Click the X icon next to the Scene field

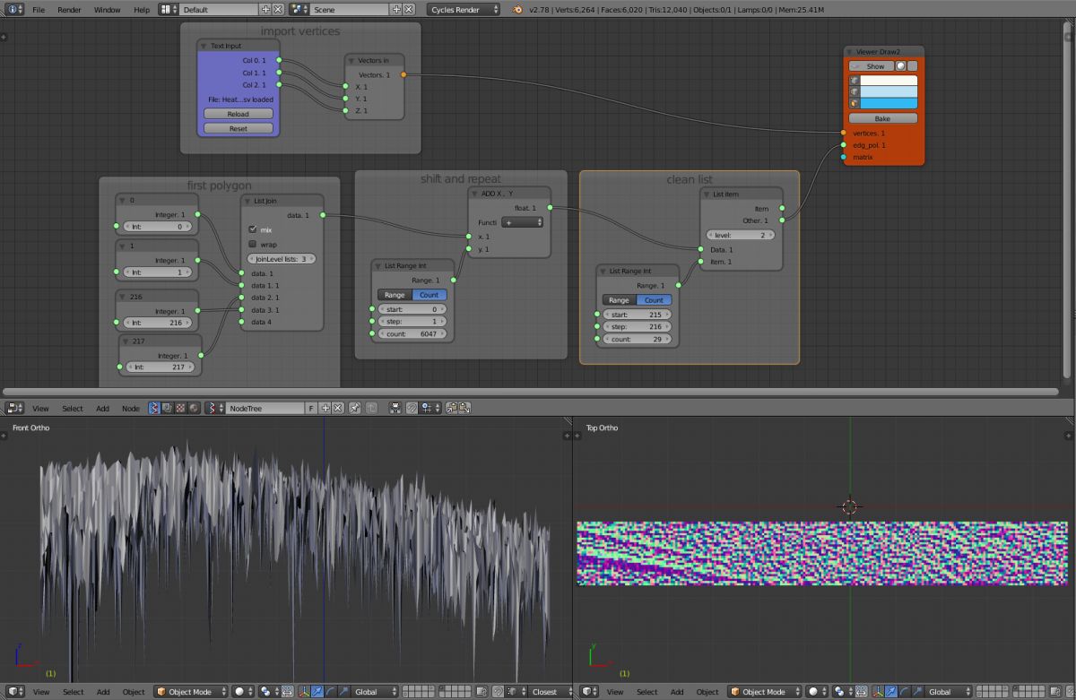point(409,9)
